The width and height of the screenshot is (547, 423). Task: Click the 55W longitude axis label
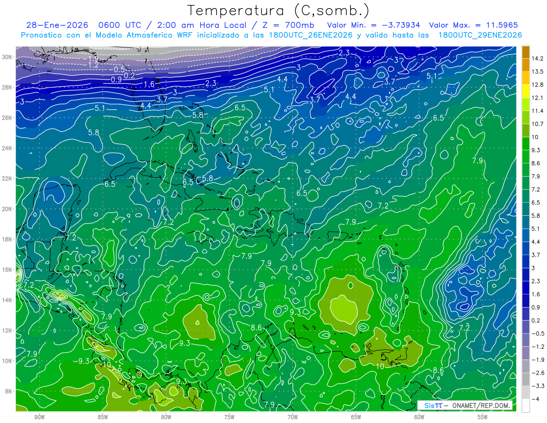tap(483, 417)
